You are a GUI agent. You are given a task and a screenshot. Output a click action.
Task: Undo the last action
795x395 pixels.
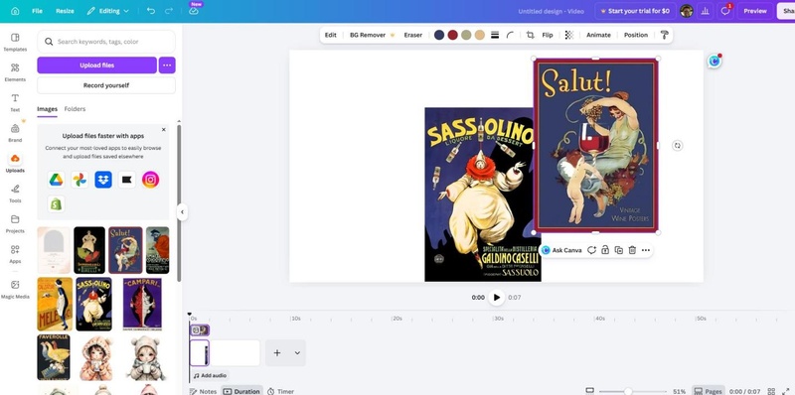click(151, 11)
